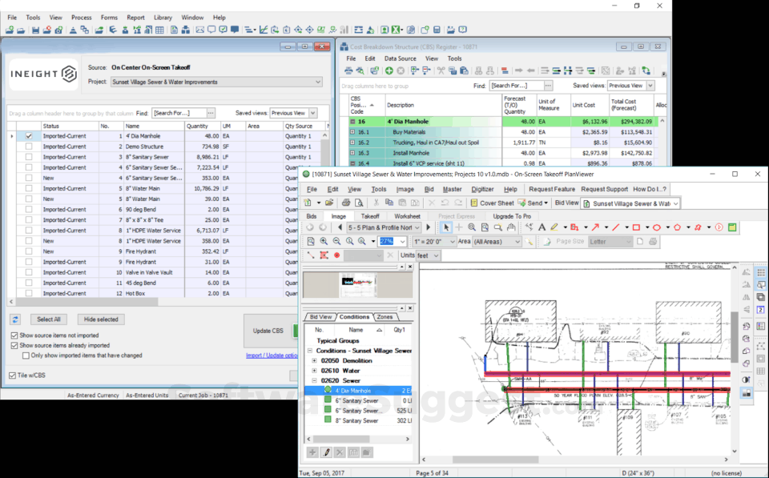
Task: Collapse the 02620 Sewer tree node
Action: click(x=315, y=381)
